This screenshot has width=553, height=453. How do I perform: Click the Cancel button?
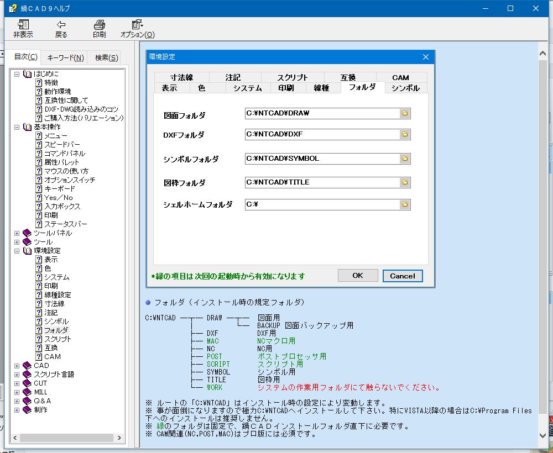point(403,276)
